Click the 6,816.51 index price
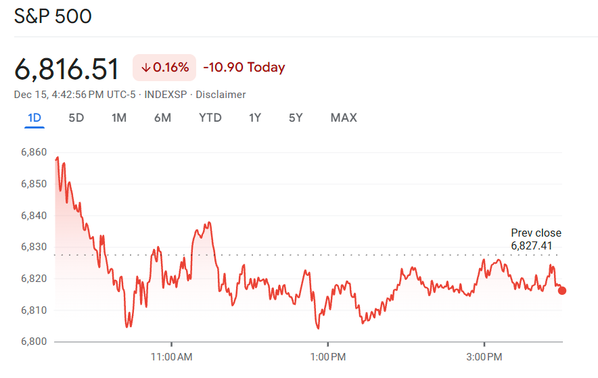The height and width of the screenshot is (378, 598). tap(67, 69)
